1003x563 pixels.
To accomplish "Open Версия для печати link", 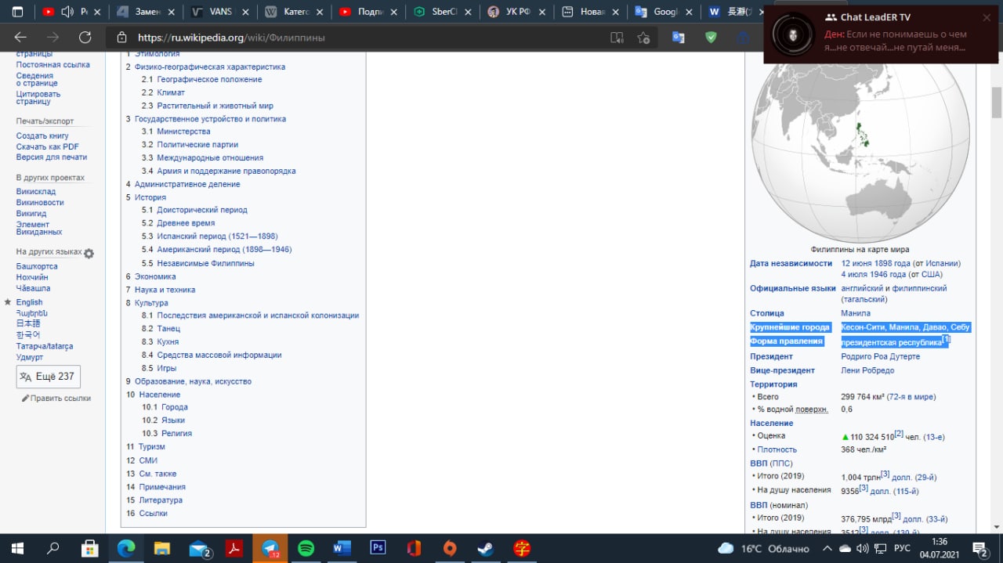I will pos(51,157).
